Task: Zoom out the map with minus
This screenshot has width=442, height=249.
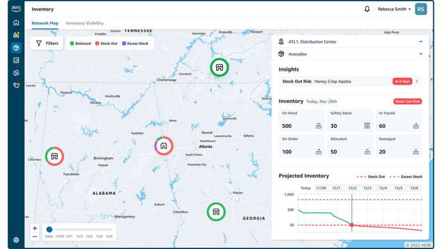Action: pos(35,237)
